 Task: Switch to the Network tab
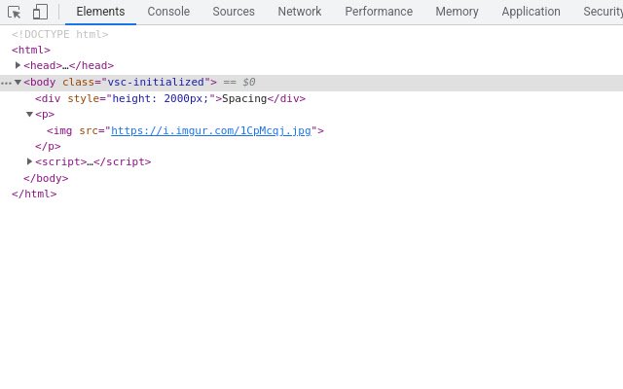[300, 12]
